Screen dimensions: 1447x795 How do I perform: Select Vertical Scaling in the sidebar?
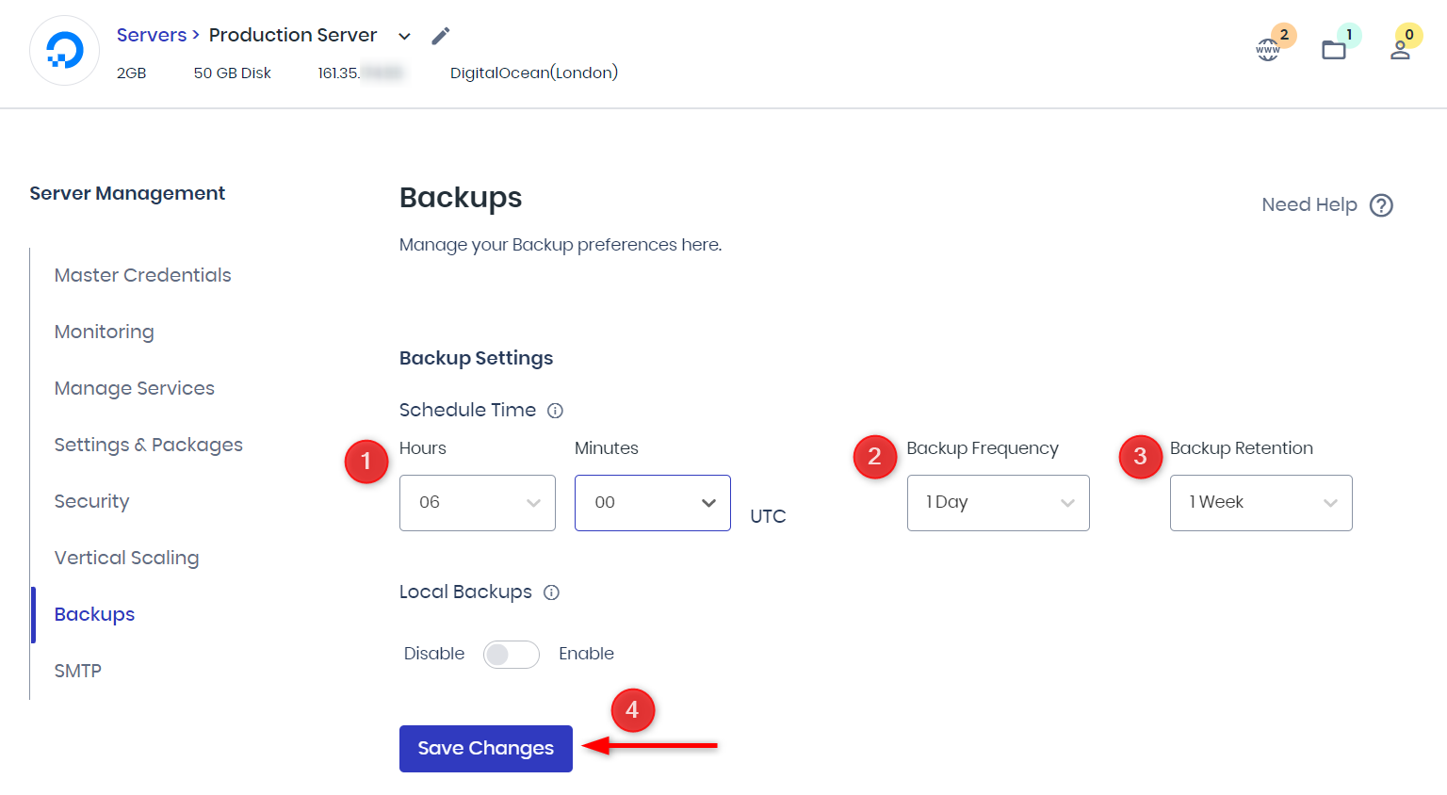click(x=126, y=558)
